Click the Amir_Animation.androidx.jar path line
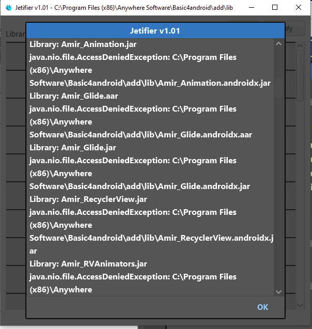The height and width of the screenshot is (329, 312). click(150, 83)
